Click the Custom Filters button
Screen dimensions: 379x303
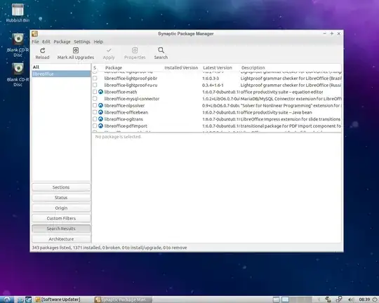(x=61, y=218)
